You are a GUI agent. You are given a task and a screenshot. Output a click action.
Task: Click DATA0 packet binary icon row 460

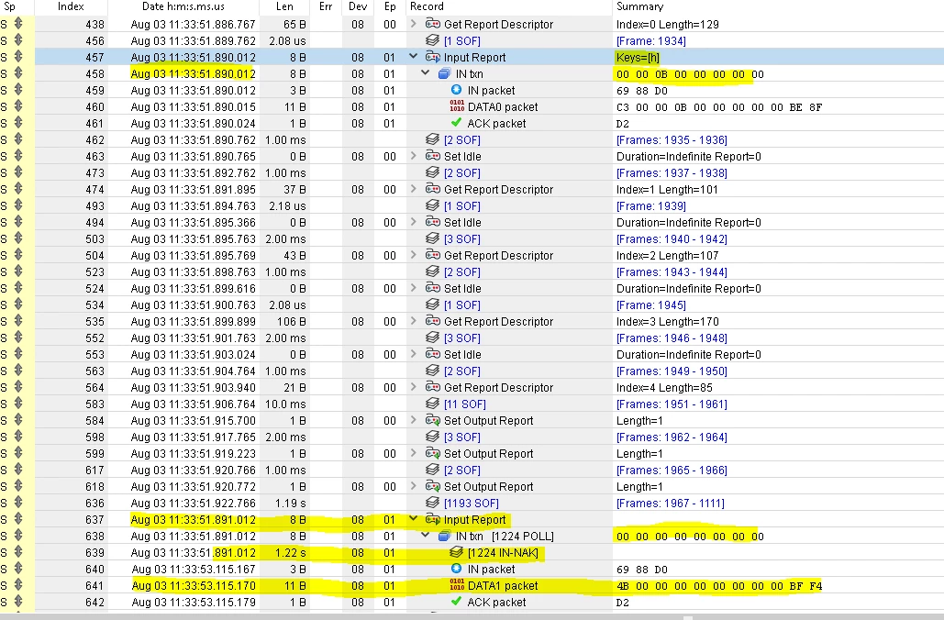(x=457, y=106)
